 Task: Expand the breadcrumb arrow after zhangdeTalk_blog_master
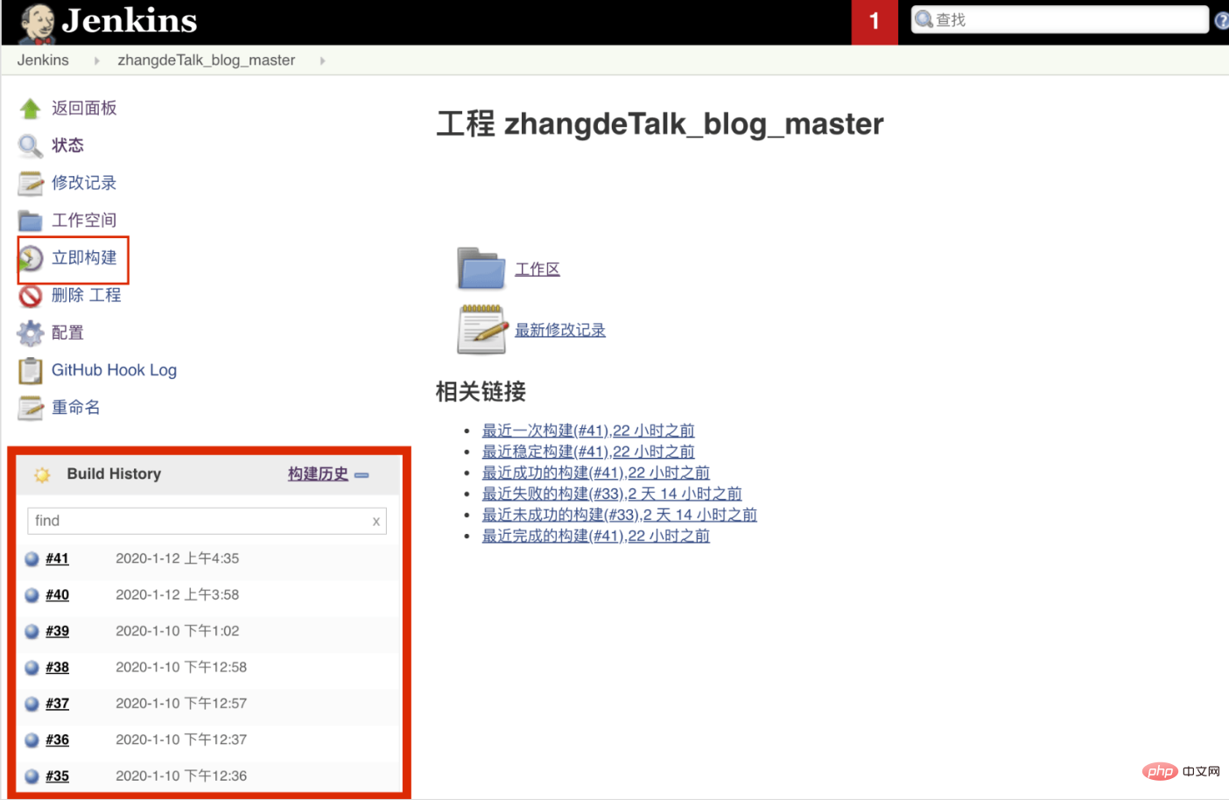pos(322,60)
